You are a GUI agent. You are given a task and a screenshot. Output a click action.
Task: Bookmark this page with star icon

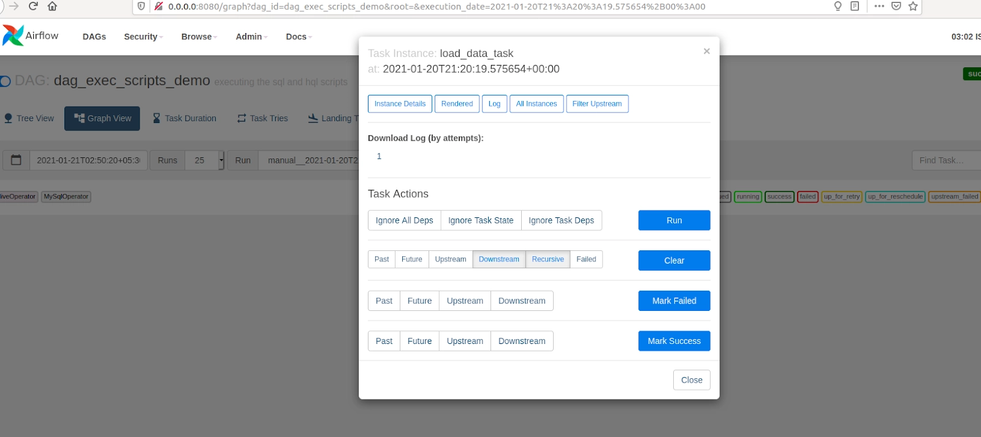tap(913, 6)
